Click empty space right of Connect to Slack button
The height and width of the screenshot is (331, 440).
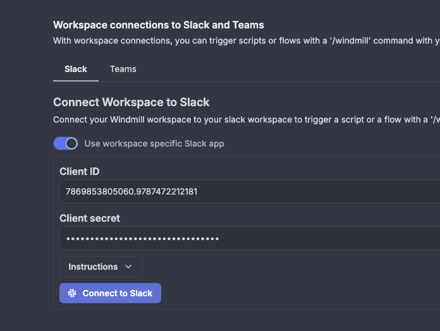(x=284, y=293)
